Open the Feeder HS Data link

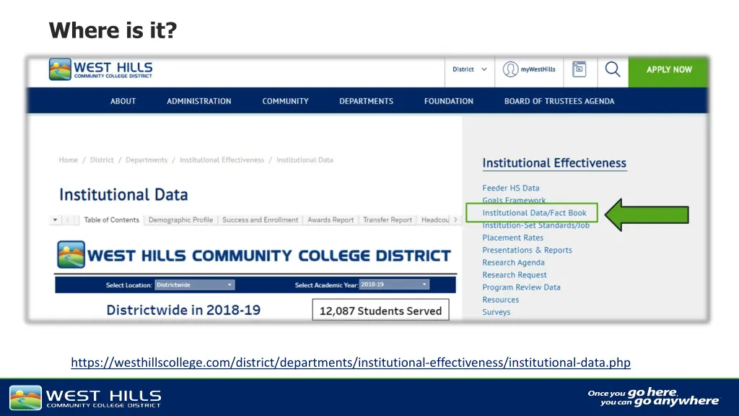pyautogui.click(x=511, y=188)
